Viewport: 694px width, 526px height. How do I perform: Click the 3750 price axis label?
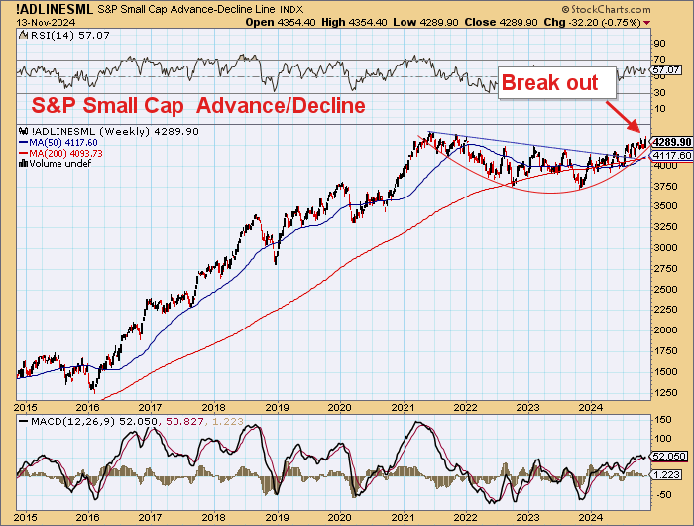[665, 187]
